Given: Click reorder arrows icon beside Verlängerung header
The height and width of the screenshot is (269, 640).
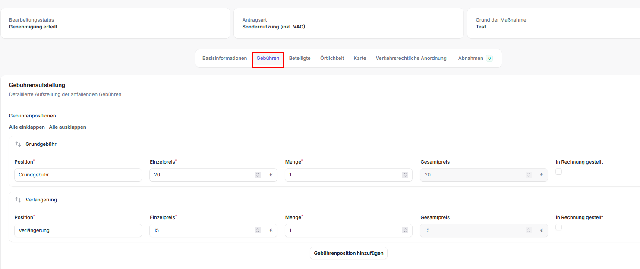Looking at the screenshot, I should [18, 200].
